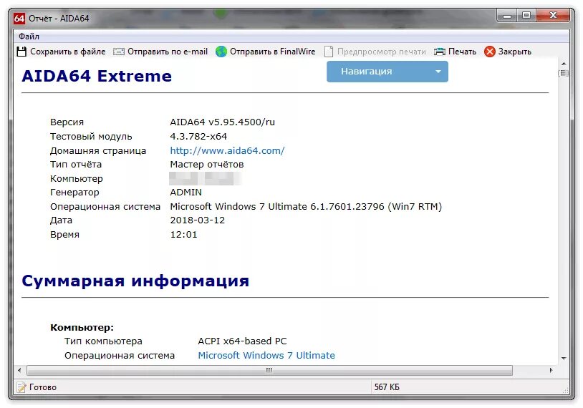This screenshot has height=408, width=583.
Task: Click the Дата label
Action: (62, 220)
